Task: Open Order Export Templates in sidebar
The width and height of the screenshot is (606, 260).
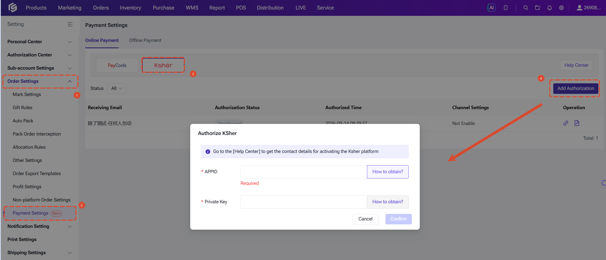Action: pyautogui.click(x=37, y=174)
